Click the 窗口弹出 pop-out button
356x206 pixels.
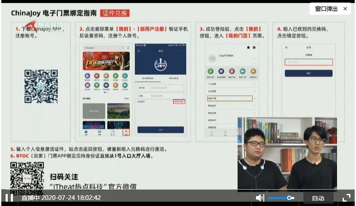(326, 9)
